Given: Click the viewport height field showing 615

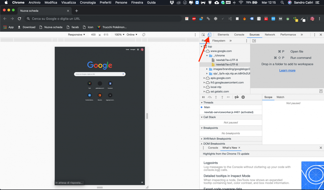Looking at the screenshot, I should pyautogui.click(x=106, y=35).
